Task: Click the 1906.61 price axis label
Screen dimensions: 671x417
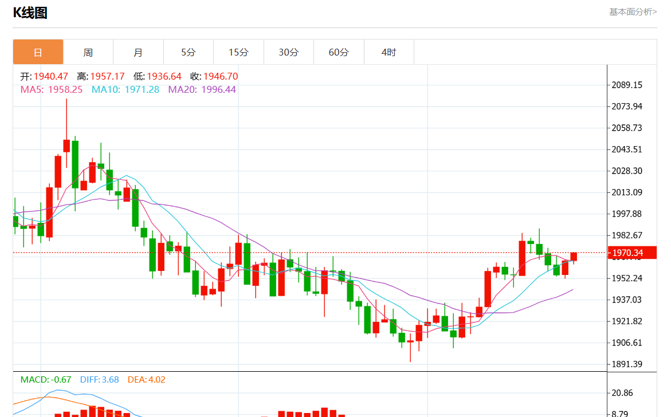Action: [x=627, y=343]
